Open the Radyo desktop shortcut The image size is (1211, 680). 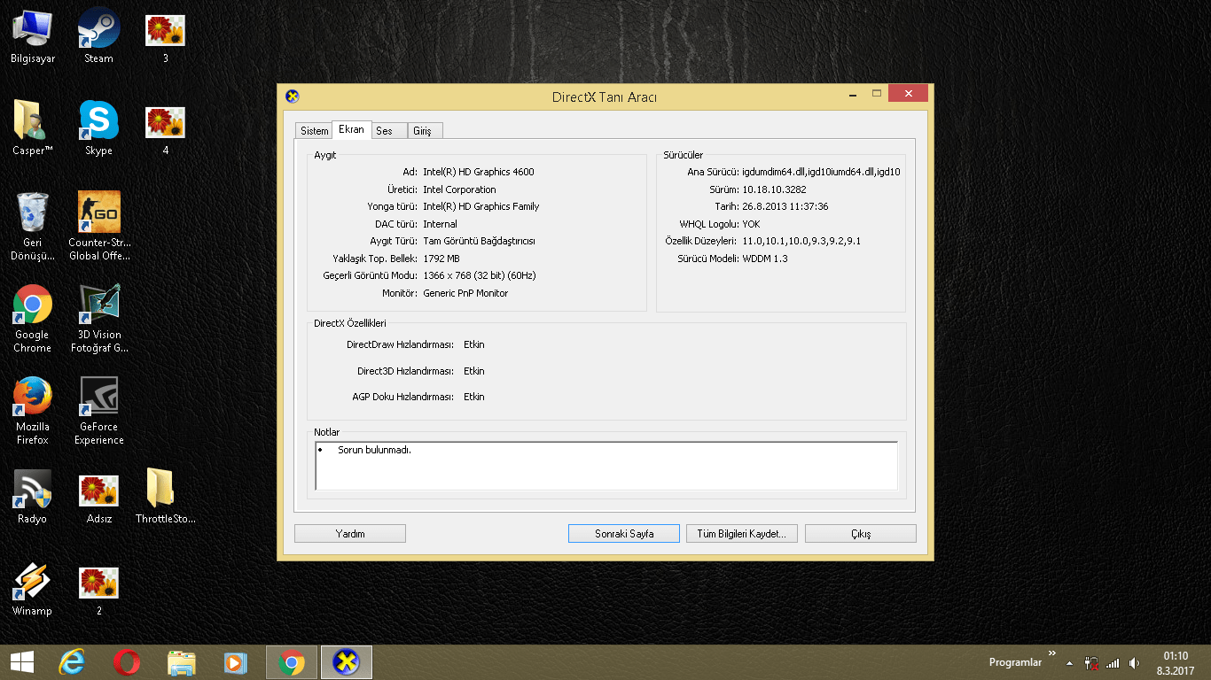coord(32,496)
